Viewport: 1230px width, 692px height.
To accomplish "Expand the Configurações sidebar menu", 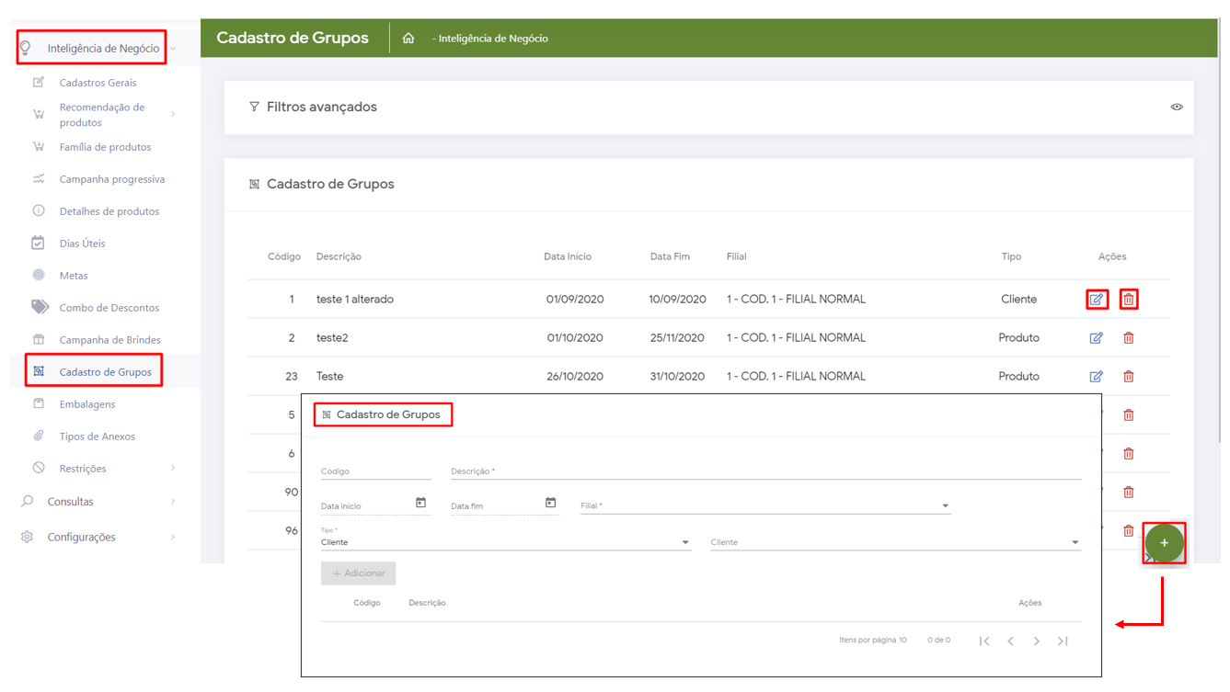I will pos(81,537).
